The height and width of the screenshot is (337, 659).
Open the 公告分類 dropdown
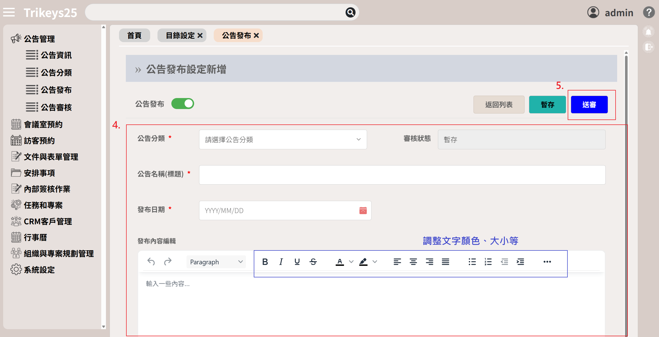tap(283, 140)
